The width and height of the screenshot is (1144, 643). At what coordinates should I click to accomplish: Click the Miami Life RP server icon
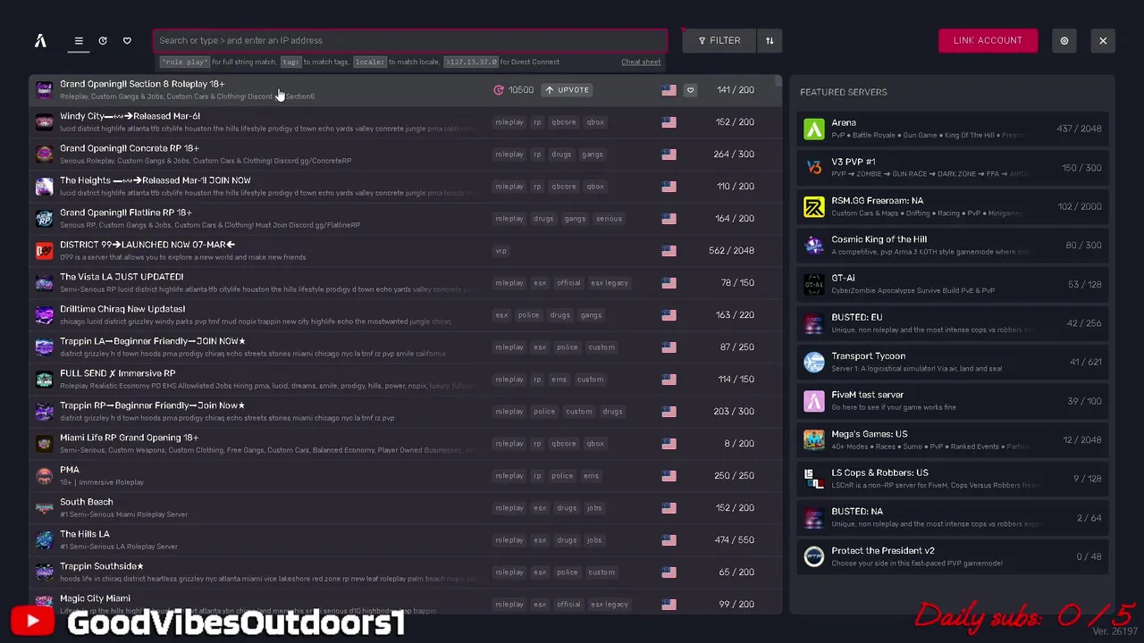[x=44, y=443]
